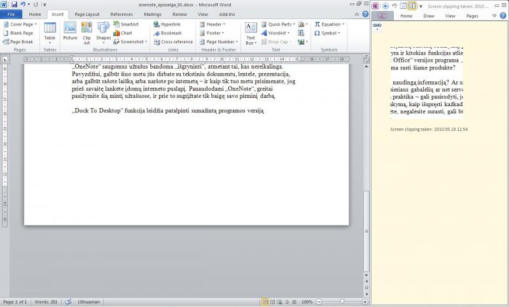The image size is (509, 307).
Task: Click the zoom in plus button
Action: [x=365, y=302]
